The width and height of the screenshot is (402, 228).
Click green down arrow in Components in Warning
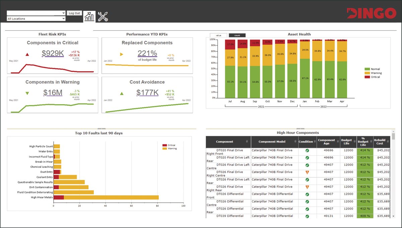point(27,93)
